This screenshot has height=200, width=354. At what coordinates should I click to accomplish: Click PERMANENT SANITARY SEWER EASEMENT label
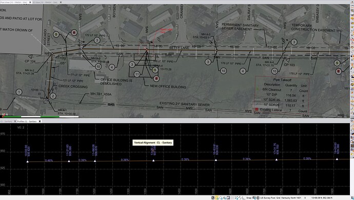240,27
